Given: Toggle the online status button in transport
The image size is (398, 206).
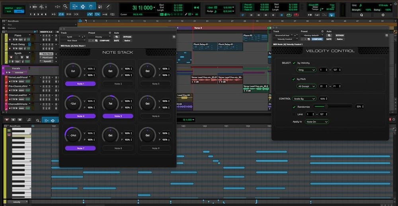Looking at the screenshot, I should point(243,15).
